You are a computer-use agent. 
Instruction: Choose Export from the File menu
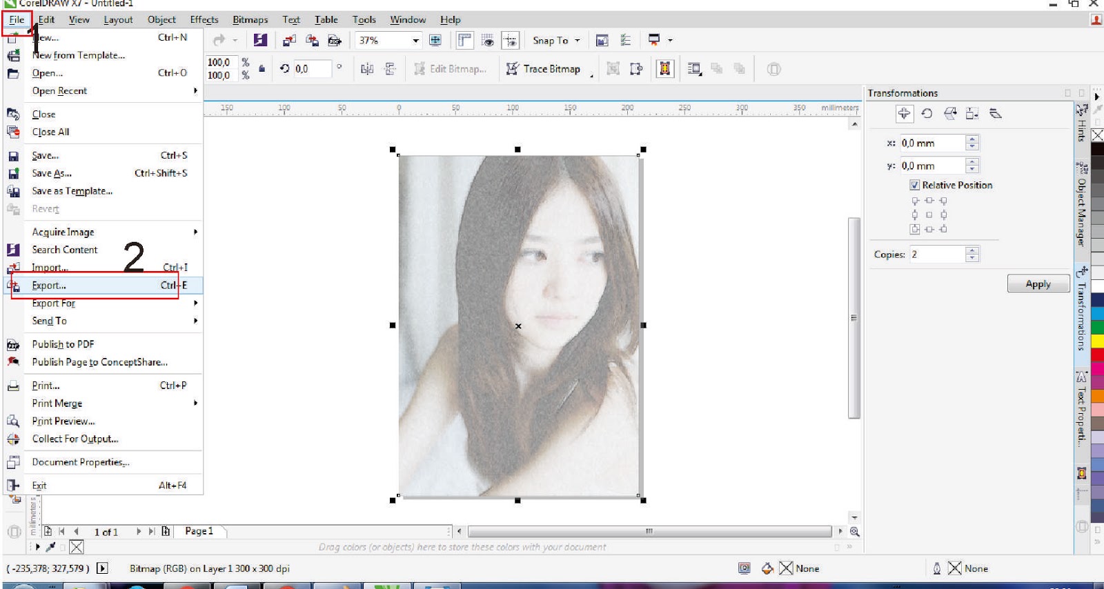(x=49, y=286)
